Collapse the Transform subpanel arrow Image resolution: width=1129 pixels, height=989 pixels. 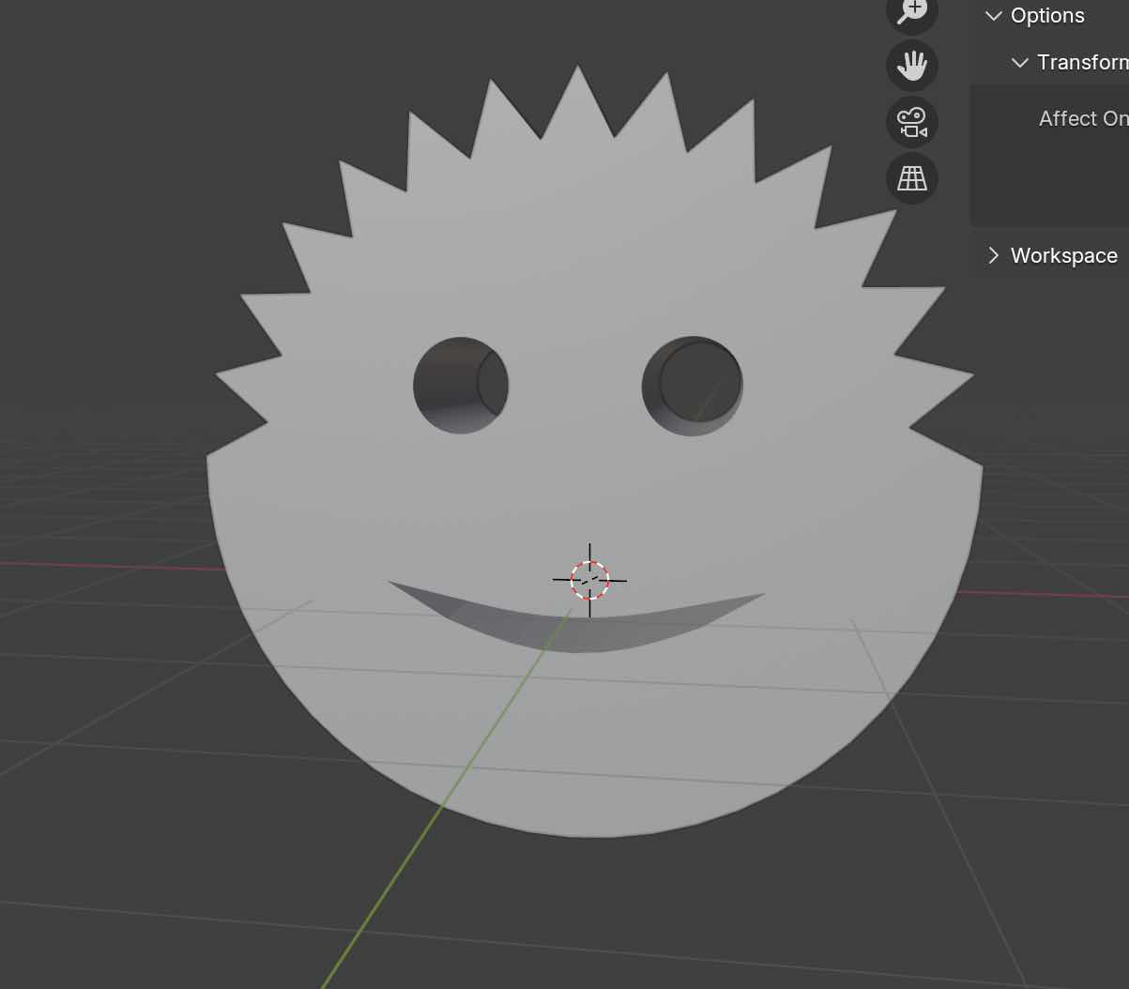coord(1020,63)
